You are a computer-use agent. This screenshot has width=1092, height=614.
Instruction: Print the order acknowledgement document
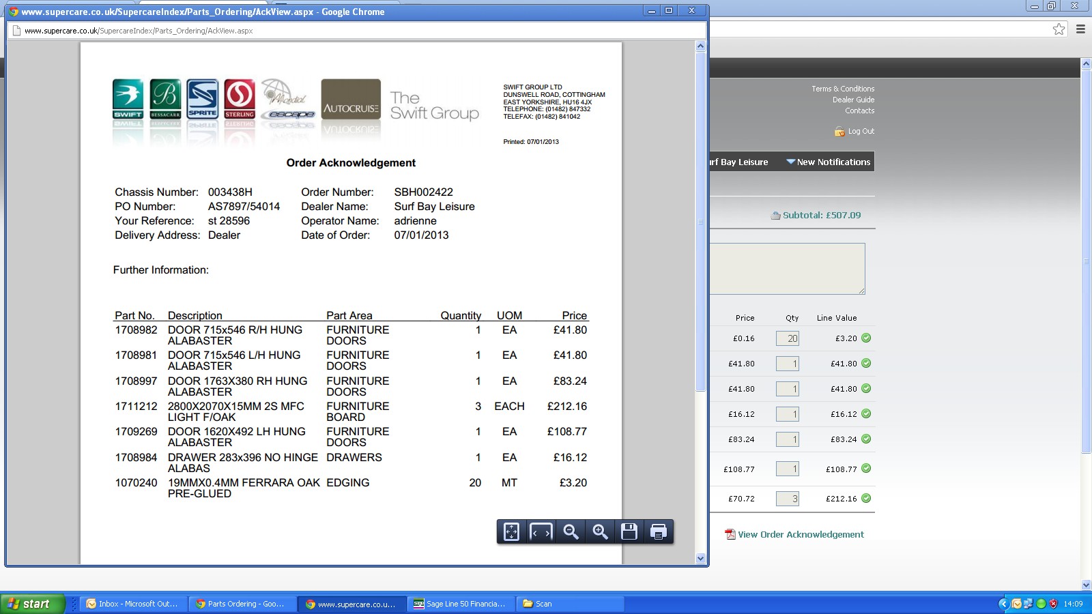click(659, 531)
